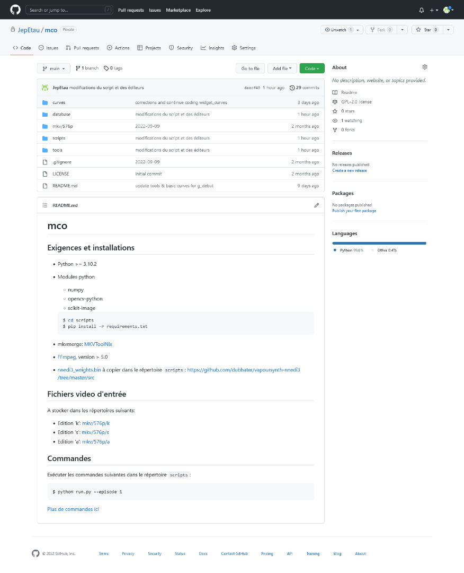Toggle Unwatch for this repository
464x573 pixels.
[338, 30]
